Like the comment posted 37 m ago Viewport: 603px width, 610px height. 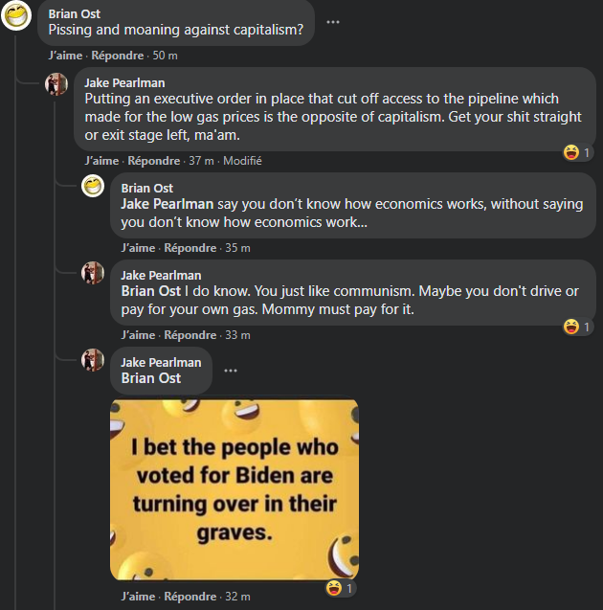pos(101,161)
